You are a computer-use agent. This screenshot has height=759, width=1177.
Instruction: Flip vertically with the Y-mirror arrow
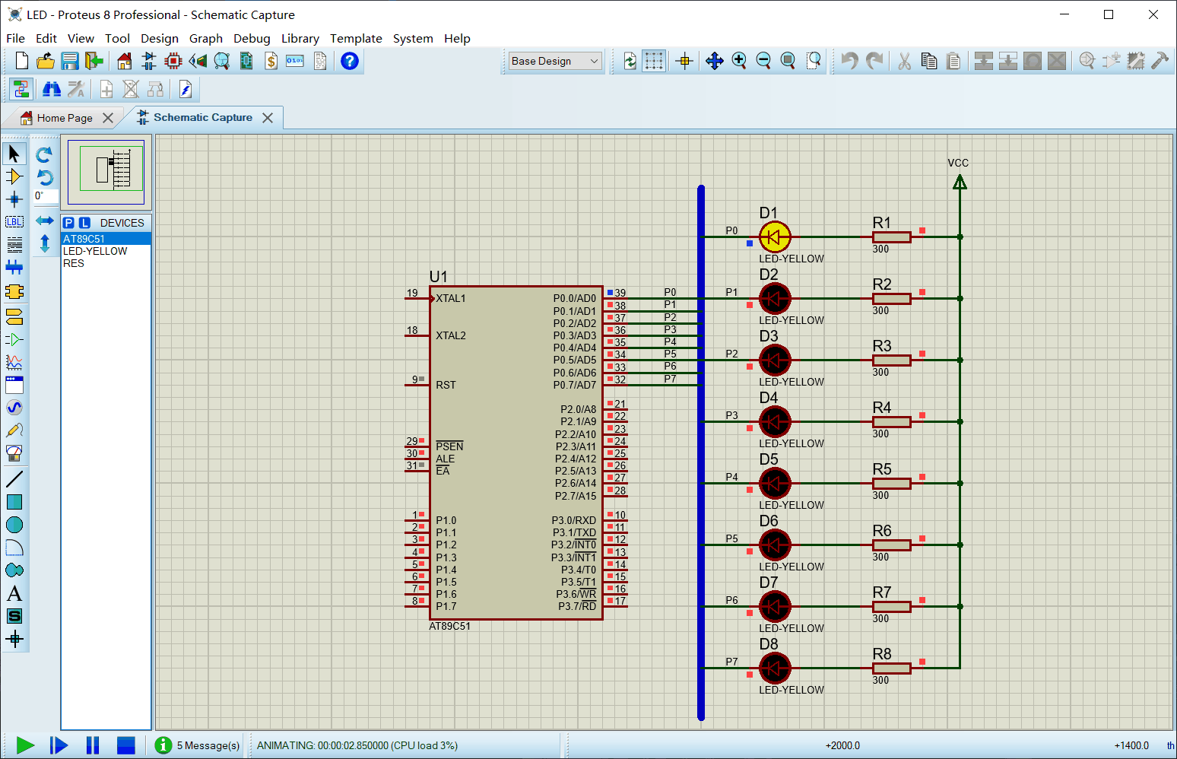[44, 243]
